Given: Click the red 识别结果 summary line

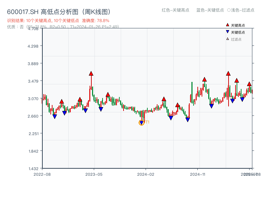Looking at the screenshot, I should point(58,21).
